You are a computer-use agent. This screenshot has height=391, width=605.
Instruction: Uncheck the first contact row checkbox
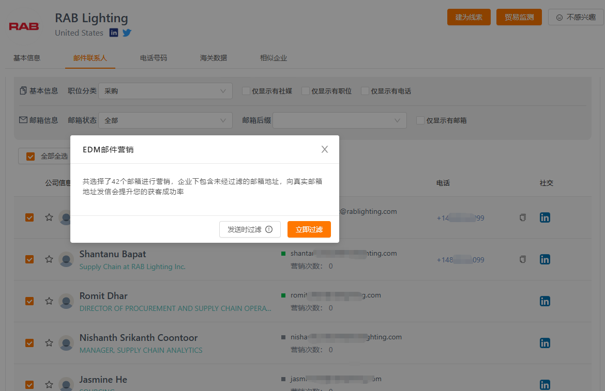[29, 217]
